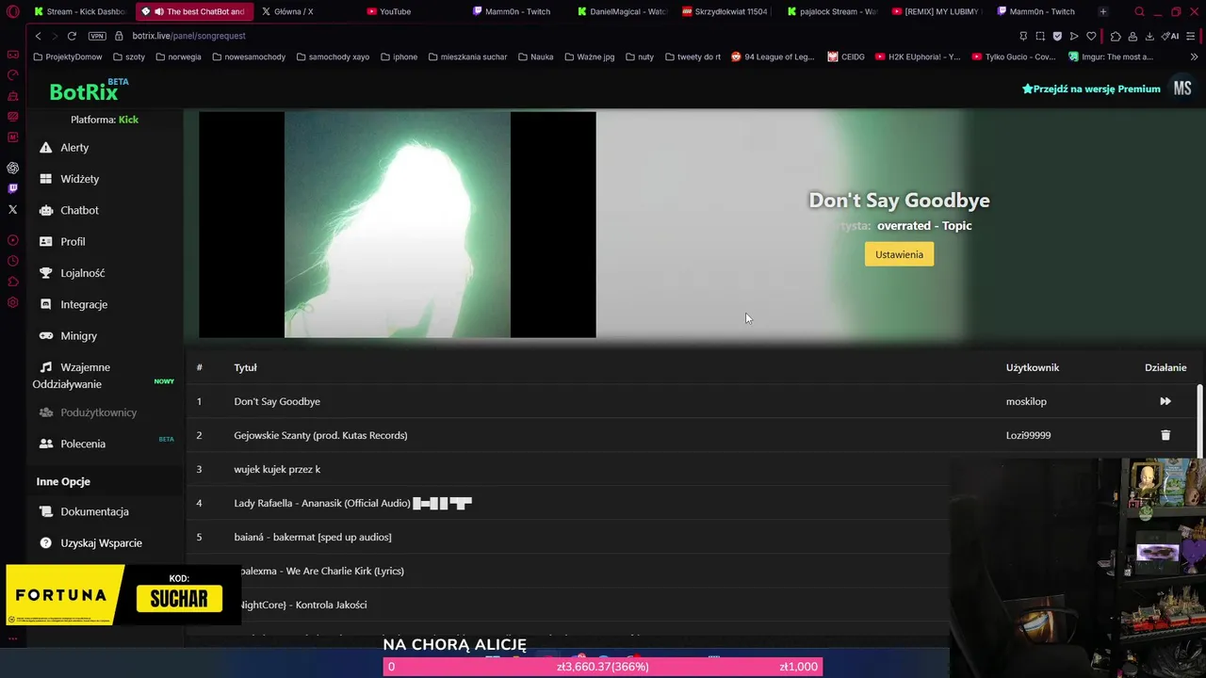This screenshot has height=678, width=1206.
Task: Open Alerty in BotRix sidebar
Action: coord(64,148)
